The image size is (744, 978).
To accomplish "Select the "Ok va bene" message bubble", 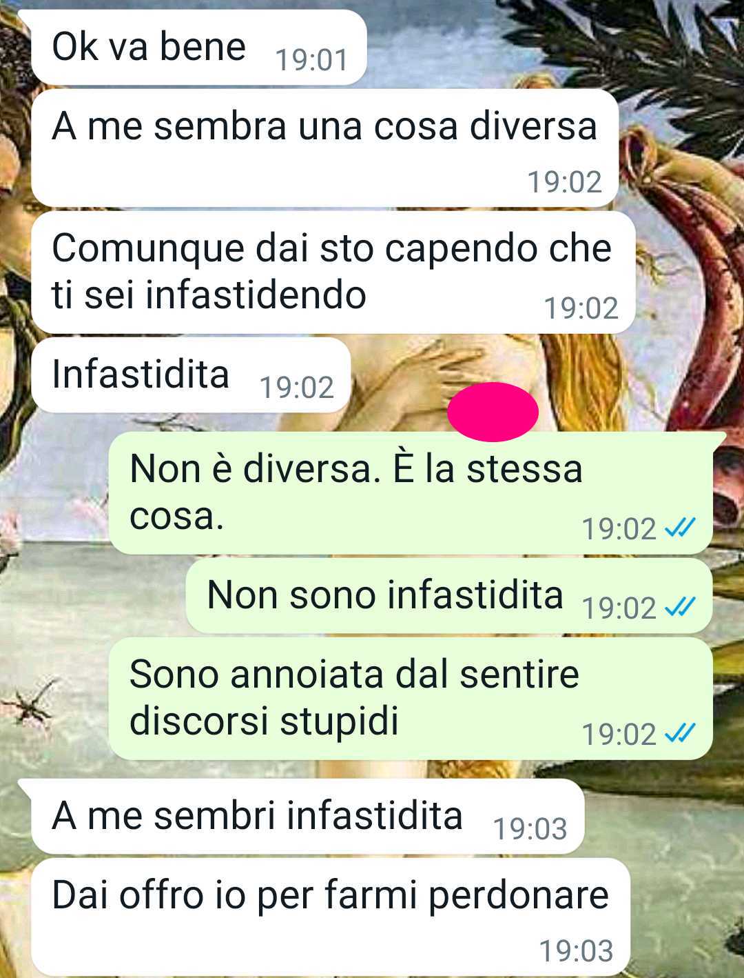I will [198, 48].
